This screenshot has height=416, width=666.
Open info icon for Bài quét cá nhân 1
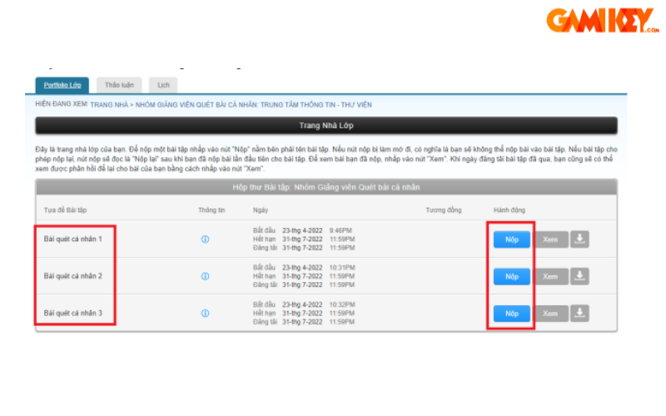point(205,240)
